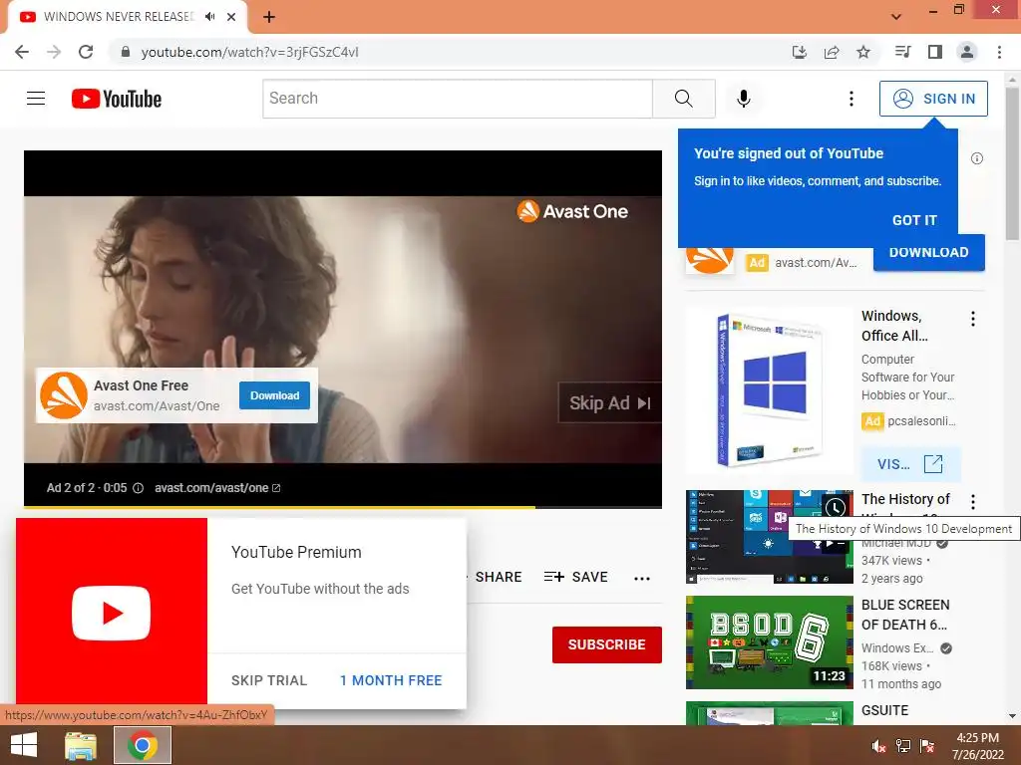Open Windows Office boxed software ad image
The image size is (1021, 765).
point(769,390)
